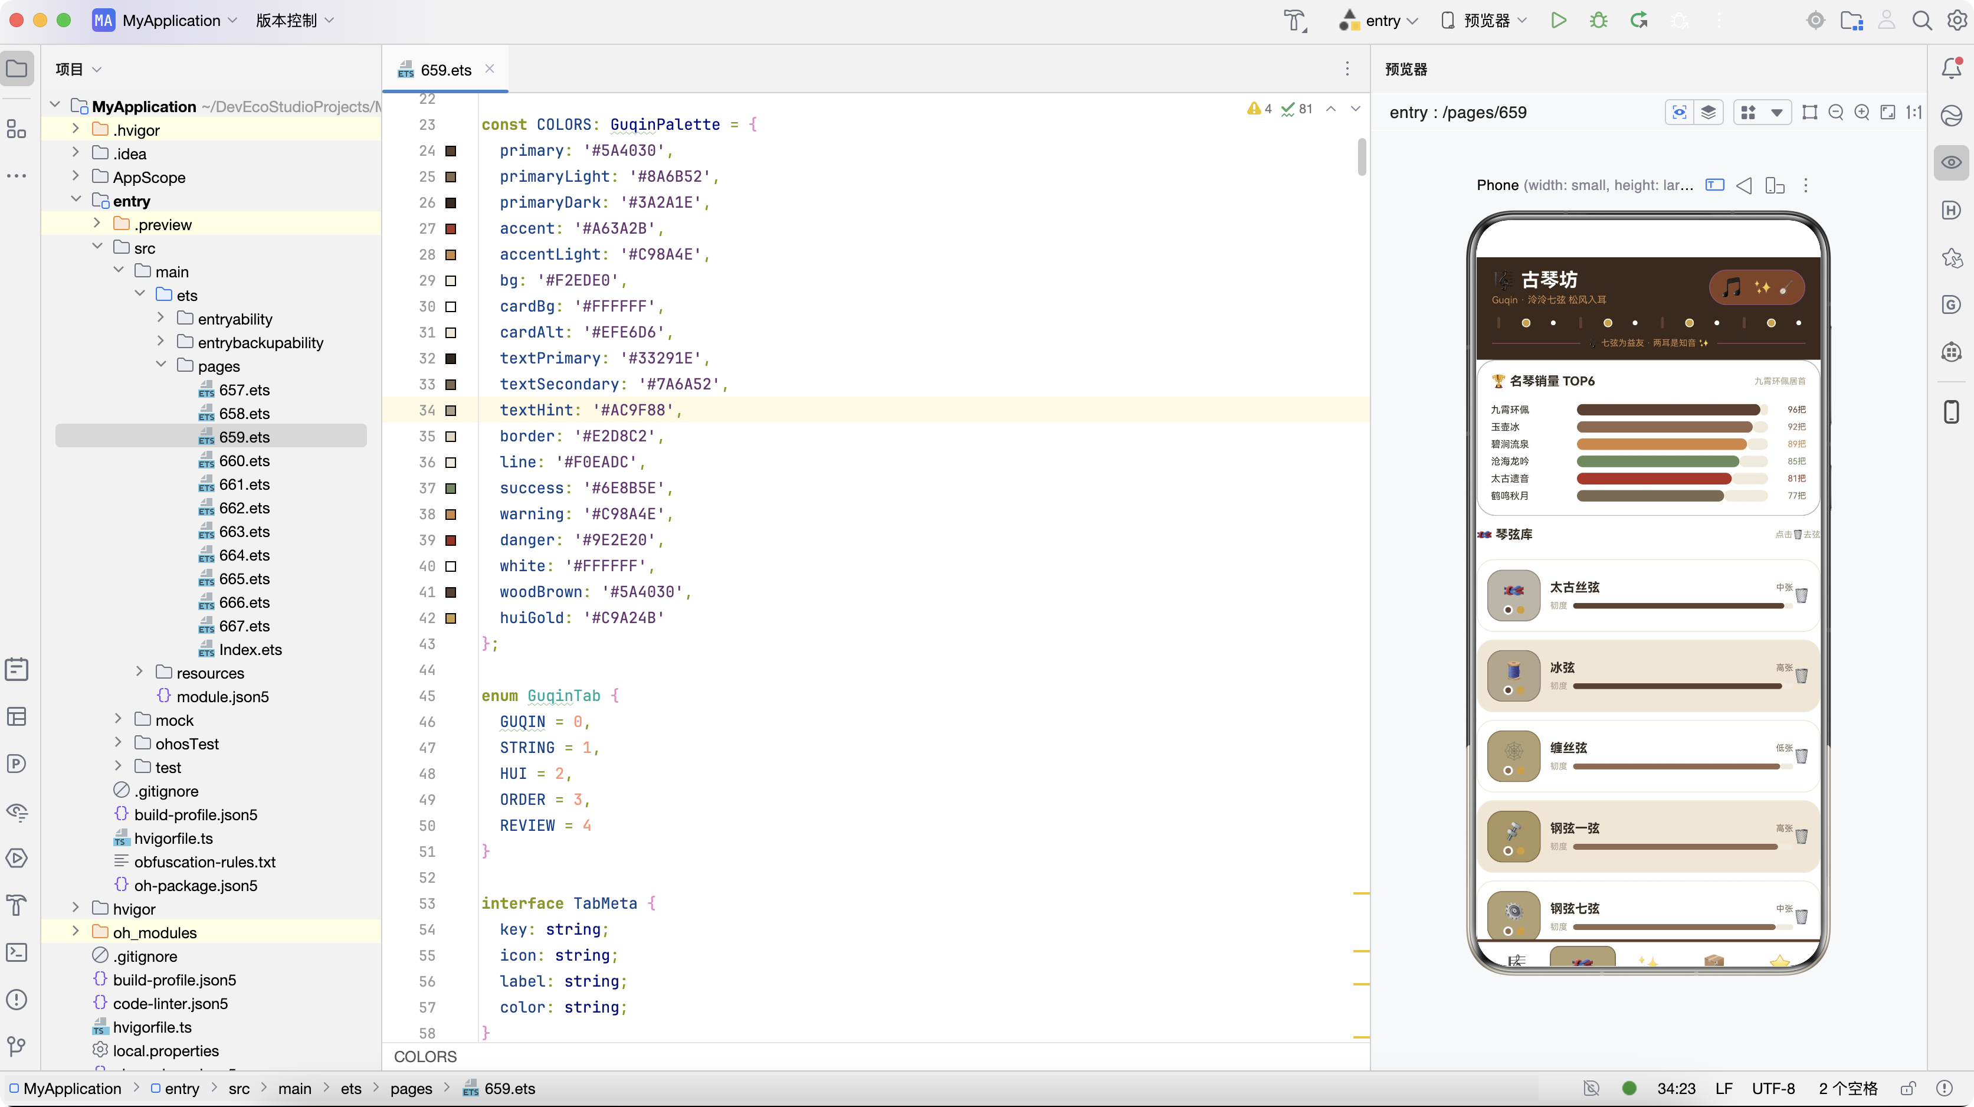Viewport: 1974px width, 1107px height.
Task: Open 660.ets in the project tree
Action: (234, 461)
